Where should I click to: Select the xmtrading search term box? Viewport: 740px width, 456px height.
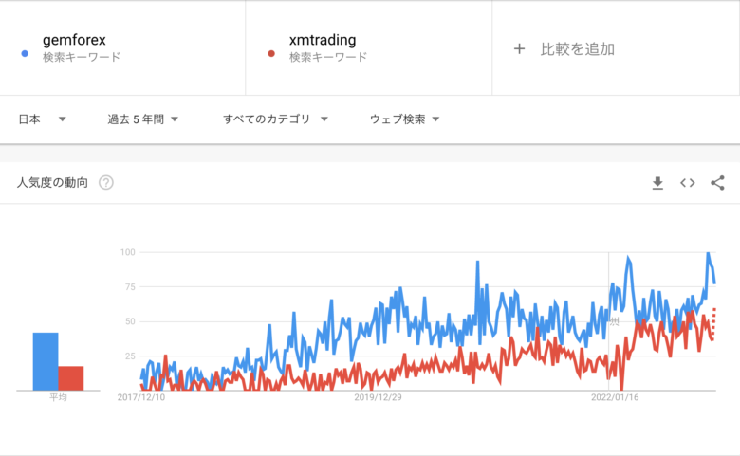[369, 48]
